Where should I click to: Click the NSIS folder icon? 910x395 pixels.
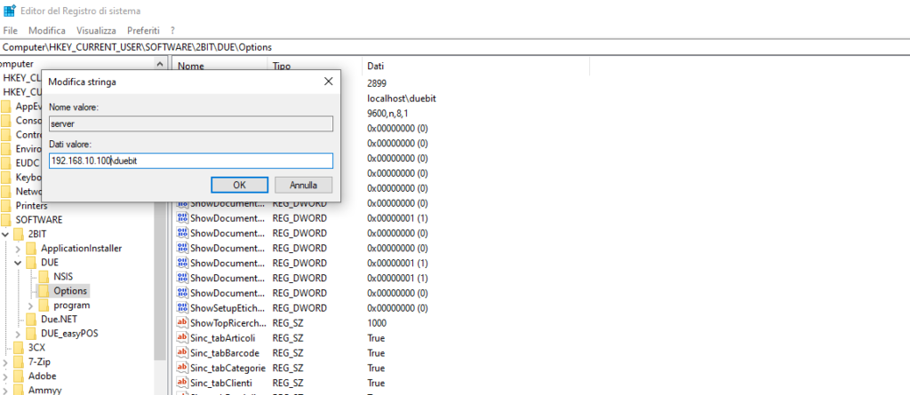click(x=44, y=277)
